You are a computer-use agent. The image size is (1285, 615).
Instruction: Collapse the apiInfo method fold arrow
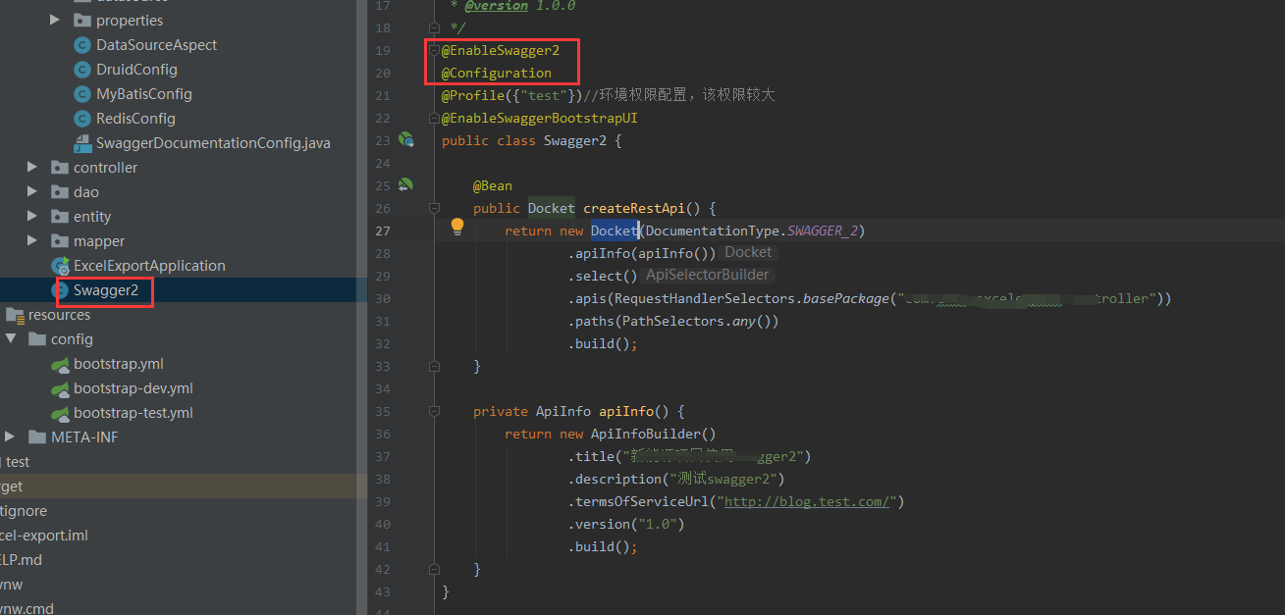[x=434, y=411]
